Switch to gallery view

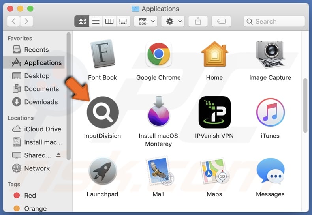click(123, 21)
